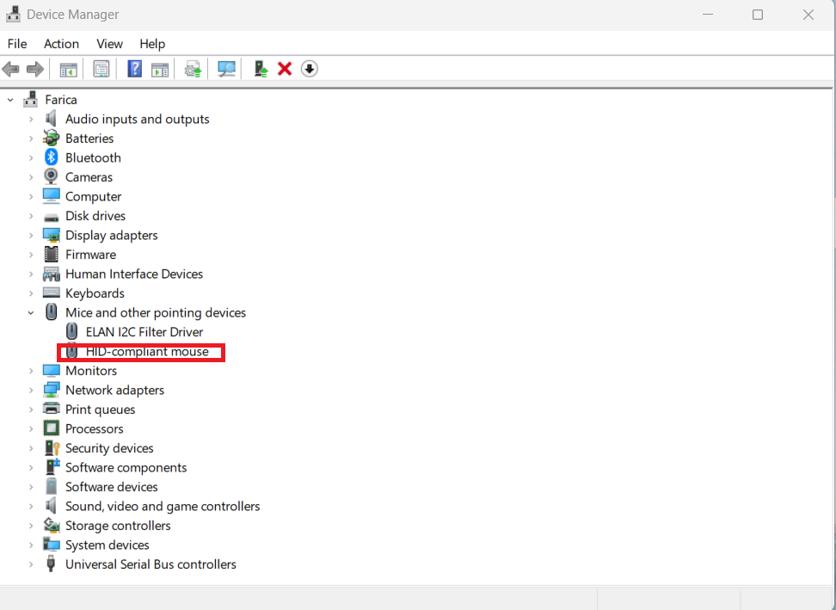Click the Bluetooth category icon

pos(52,157)
